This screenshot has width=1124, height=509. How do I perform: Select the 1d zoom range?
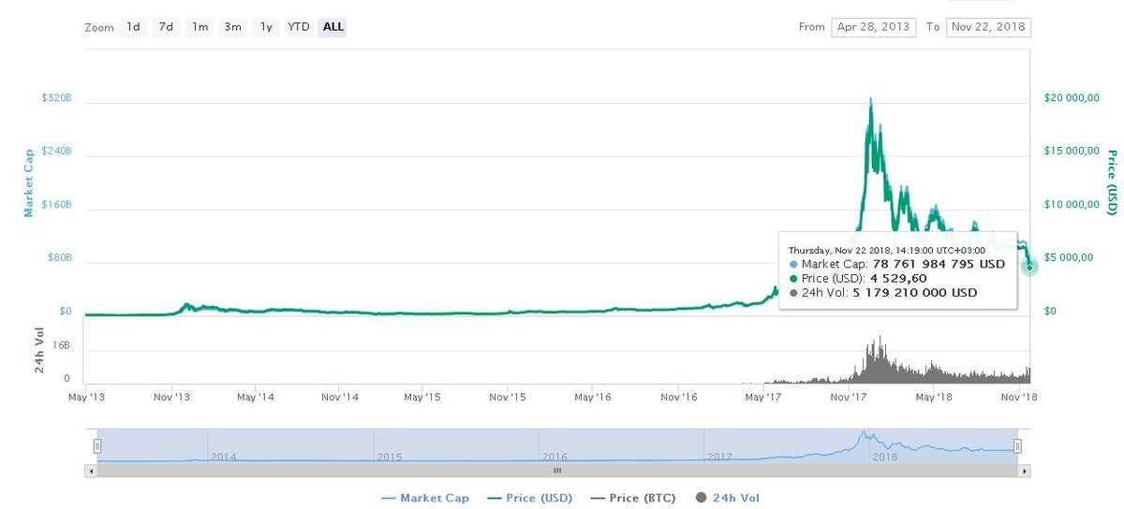(x=134, y=27)
